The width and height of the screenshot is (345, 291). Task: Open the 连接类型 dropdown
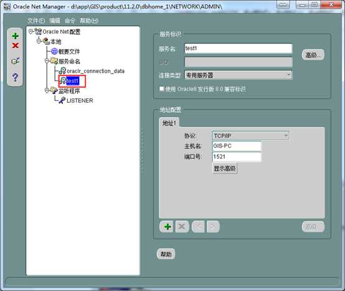[239, 75]
